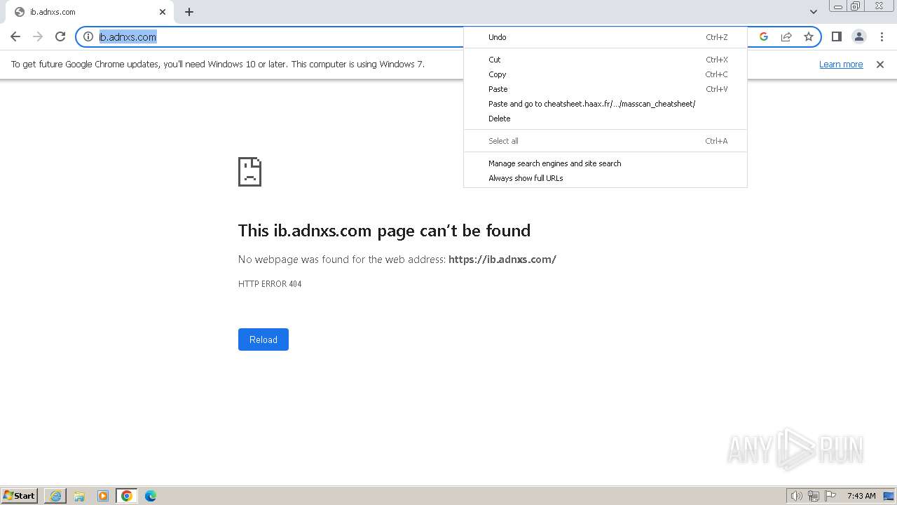
Task: Click the blue Reload button
Action: 263,339
